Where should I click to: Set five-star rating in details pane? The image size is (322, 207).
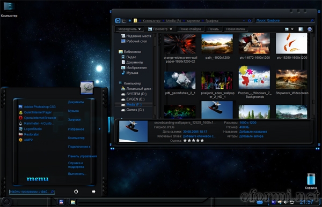(x=202, y=141)
